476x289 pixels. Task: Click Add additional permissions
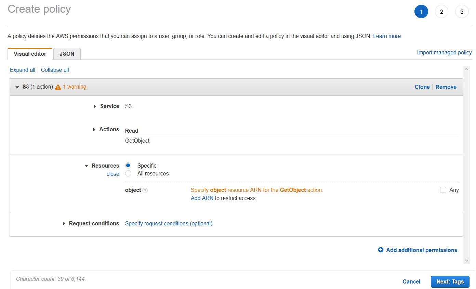tap(422, 250)
